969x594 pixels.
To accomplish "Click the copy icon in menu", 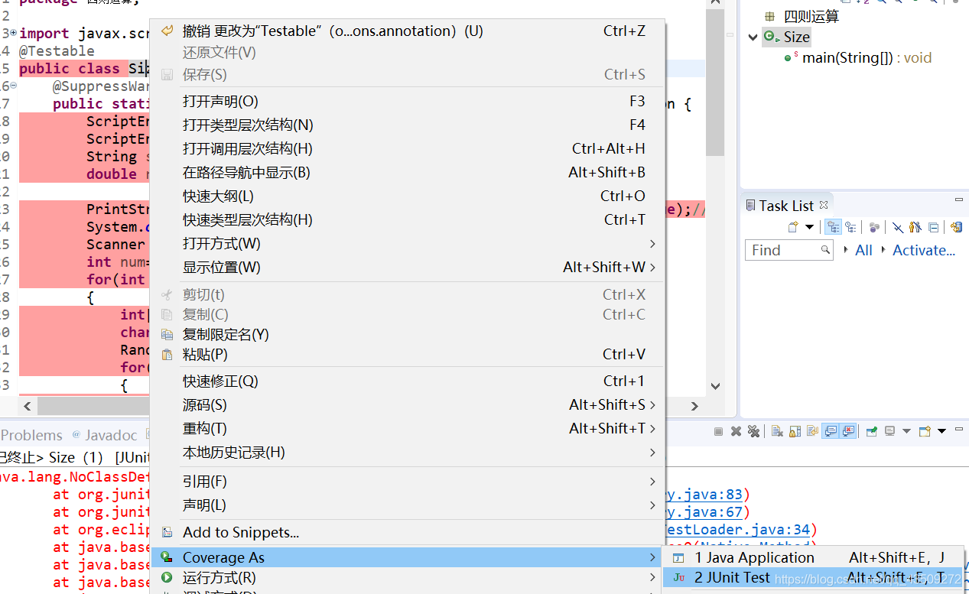I will point(167,314).
